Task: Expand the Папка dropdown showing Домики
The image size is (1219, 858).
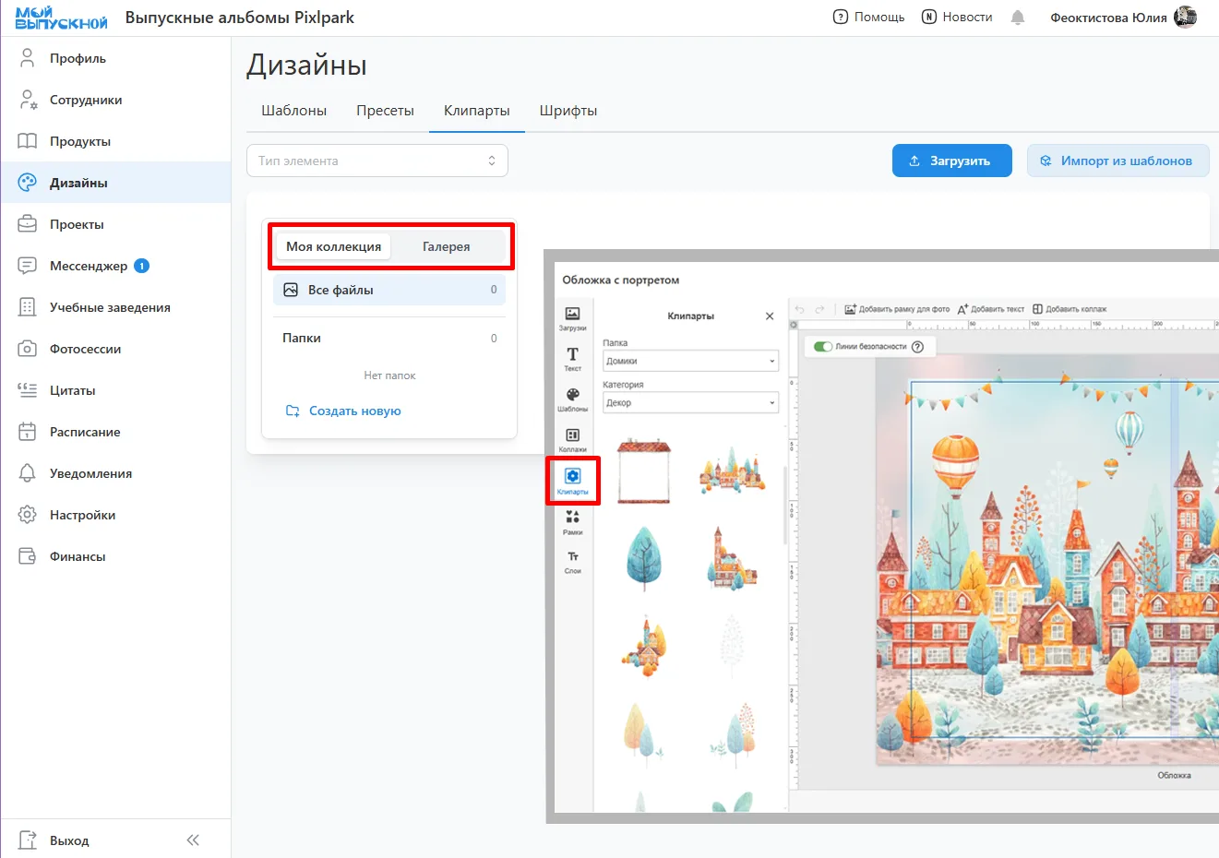Action: pyautogui.click(x=690, y=361)
